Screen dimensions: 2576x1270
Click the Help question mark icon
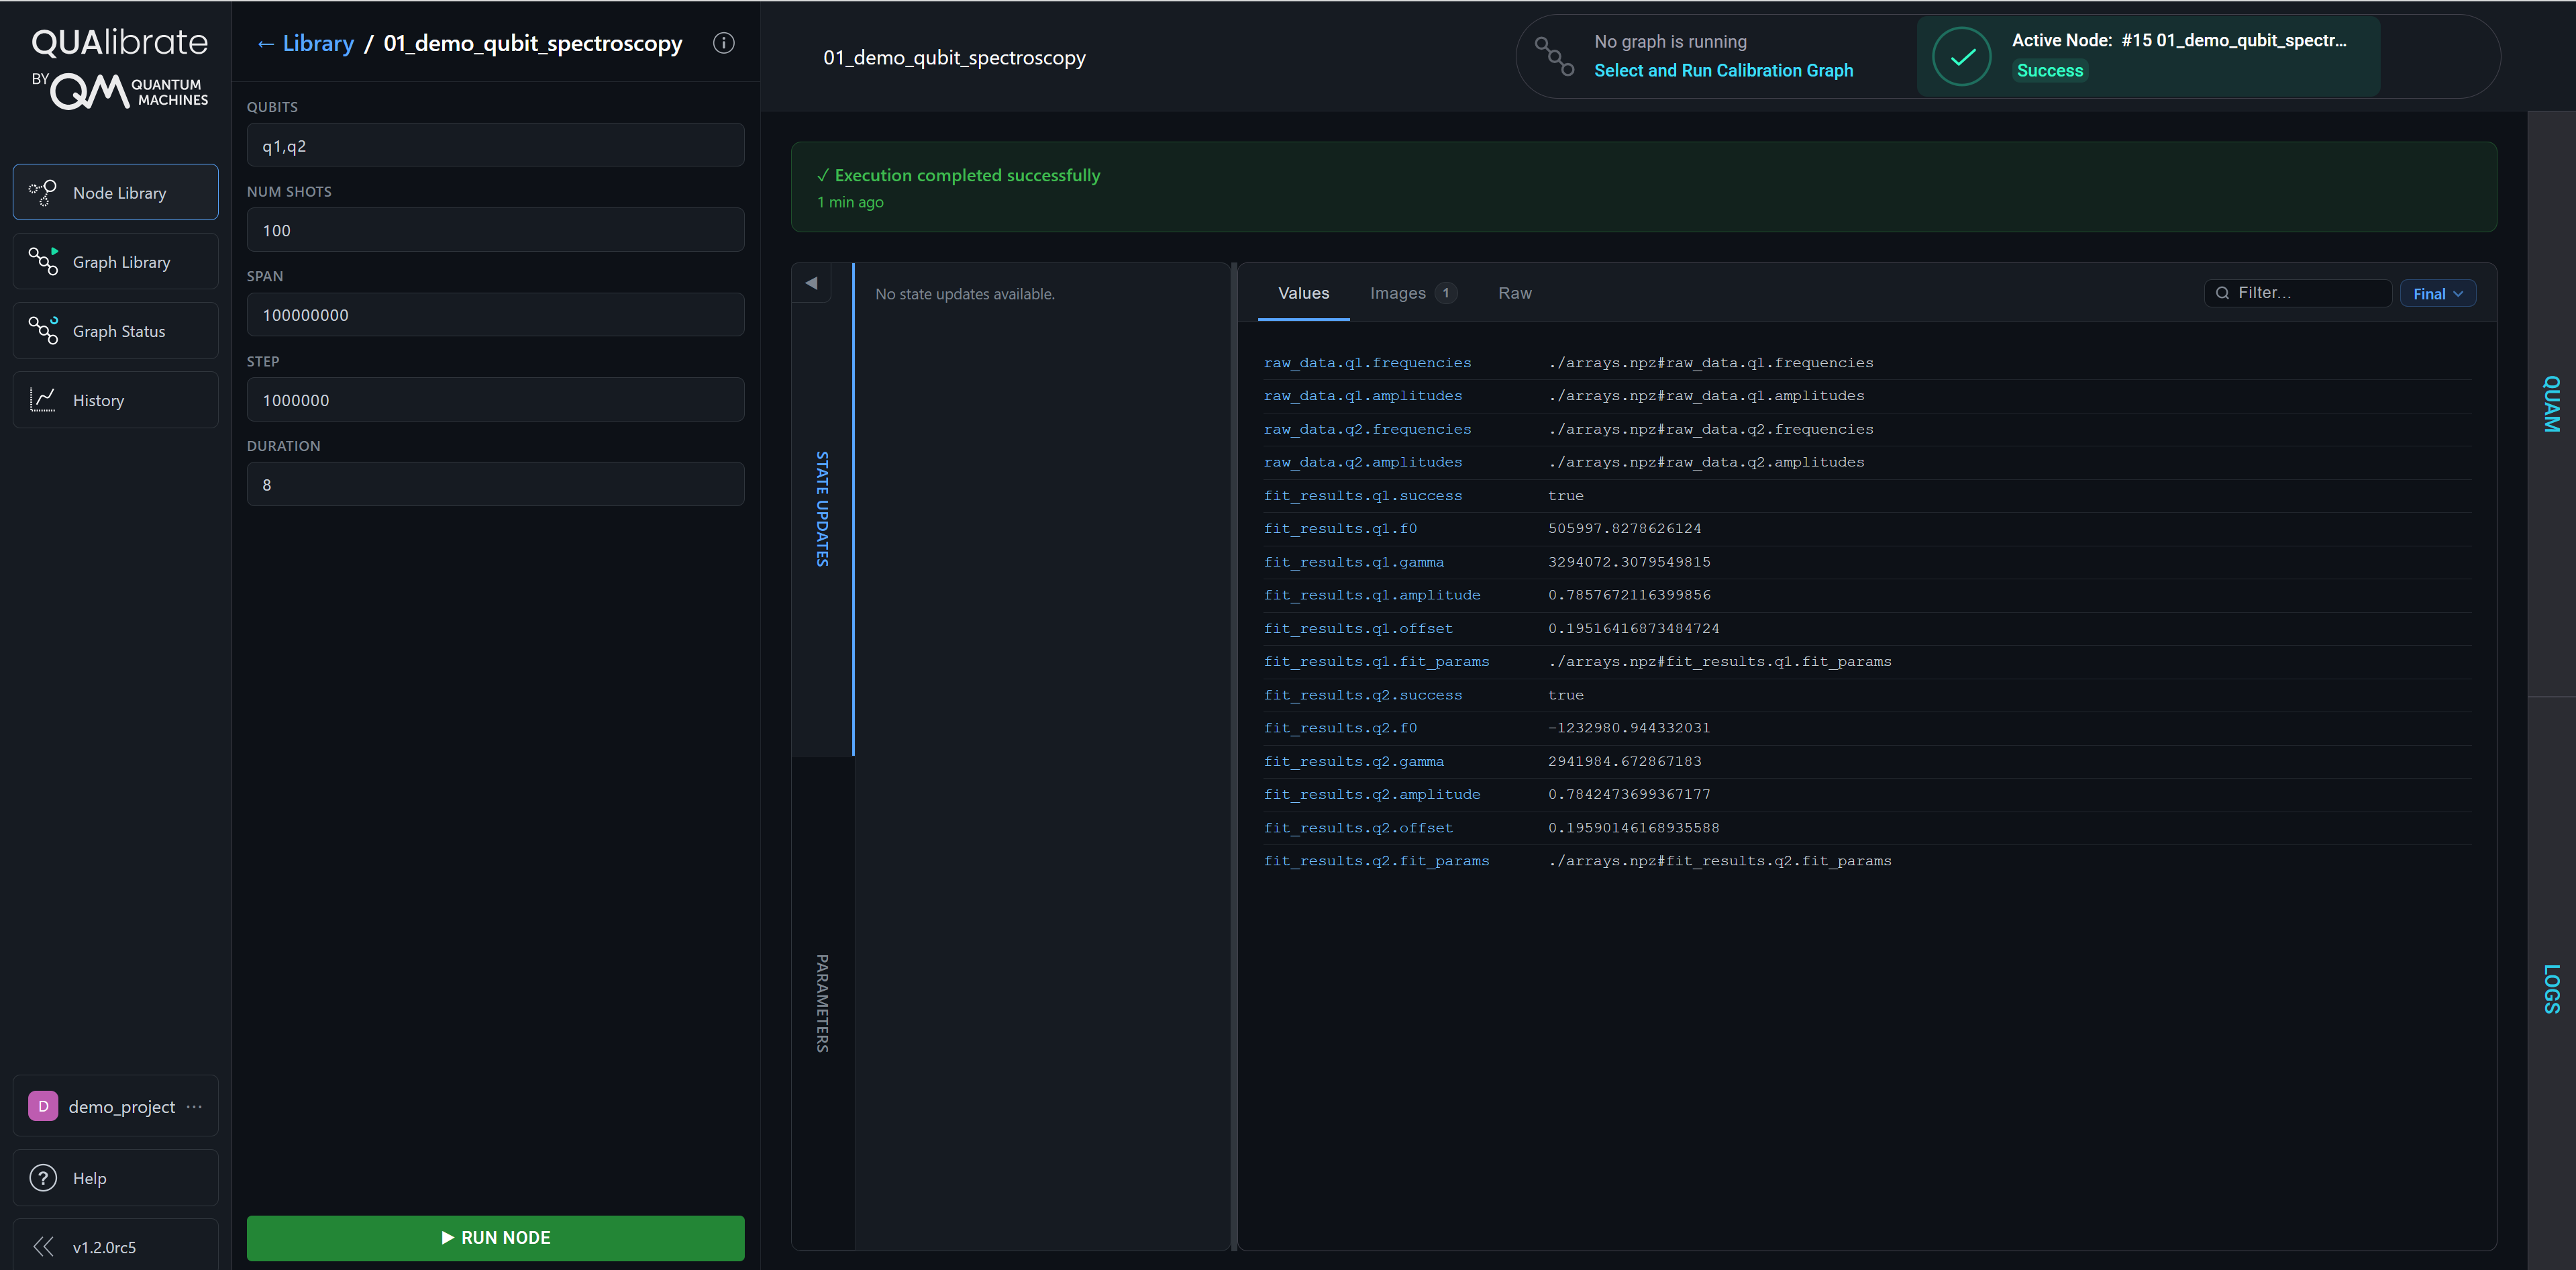tap(43, 1178)
